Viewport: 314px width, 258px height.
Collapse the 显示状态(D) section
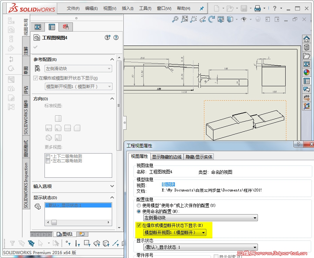(112, 197)
